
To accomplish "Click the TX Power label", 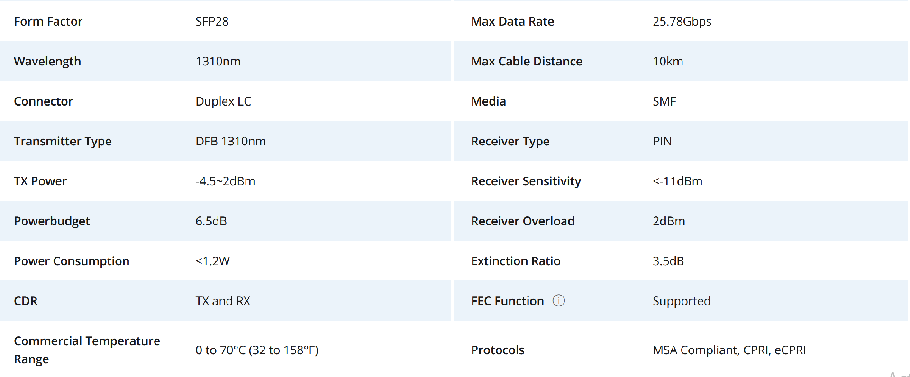I will click(40, 181).
